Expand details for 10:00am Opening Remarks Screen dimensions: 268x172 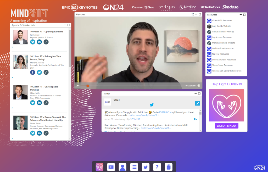(x=12, y=47)
